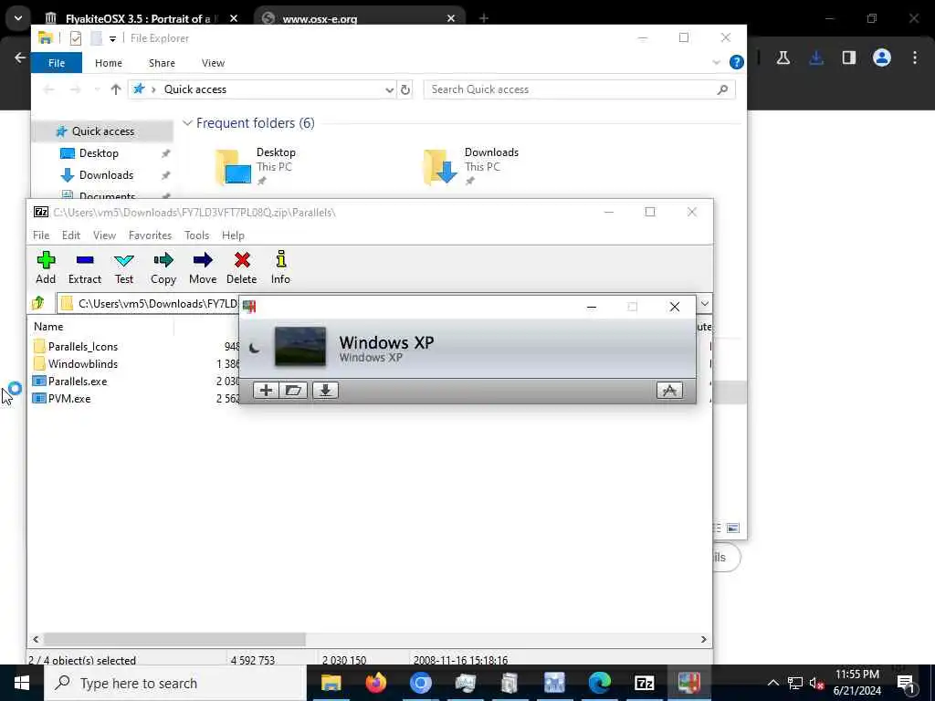The width and height of the screenshot is (935, 701).
Task: Open the Chrome profile avatar
Action: (882, 58)
